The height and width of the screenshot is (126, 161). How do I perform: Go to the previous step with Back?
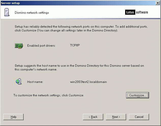(93, 117)
